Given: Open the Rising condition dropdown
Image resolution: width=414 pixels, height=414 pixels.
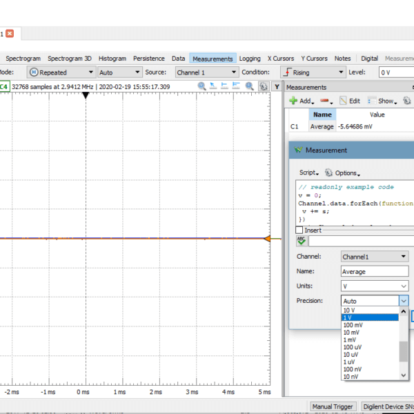Looking at the screenshot, I should 313,72.
